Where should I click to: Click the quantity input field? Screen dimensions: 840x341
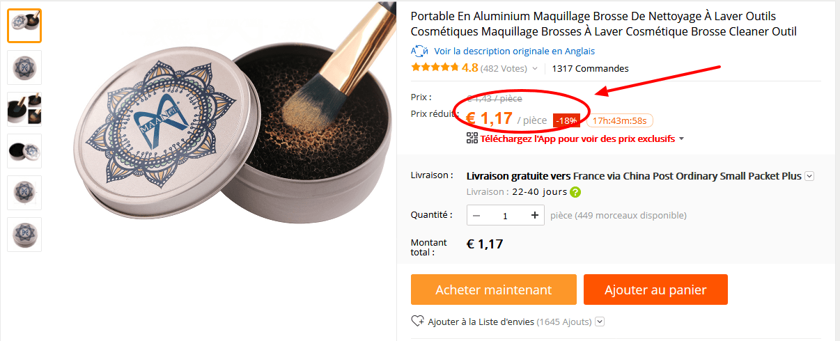pyautogui.click(x=505, y=216)
